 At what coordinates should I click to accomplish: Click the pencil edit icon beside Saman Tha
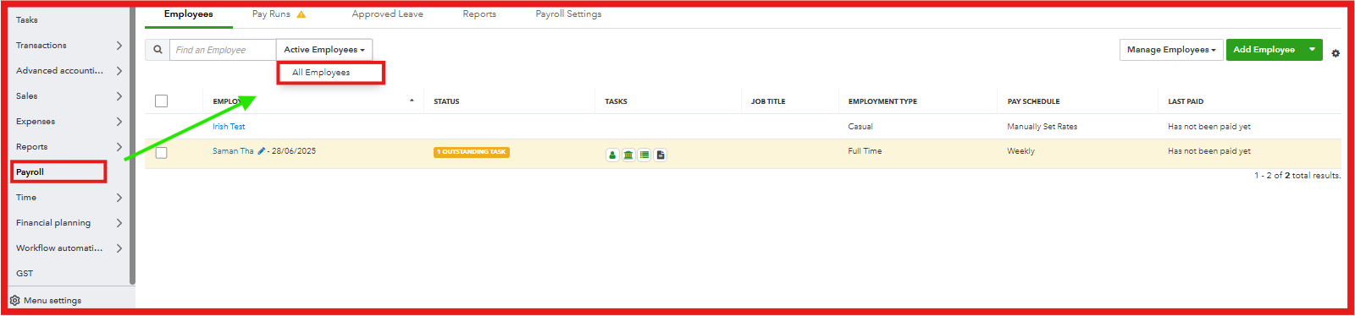[x=262, y=151]
